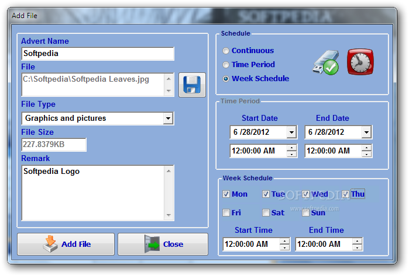
Task: Increase the Time Period end time
Action: coord(366,148)
